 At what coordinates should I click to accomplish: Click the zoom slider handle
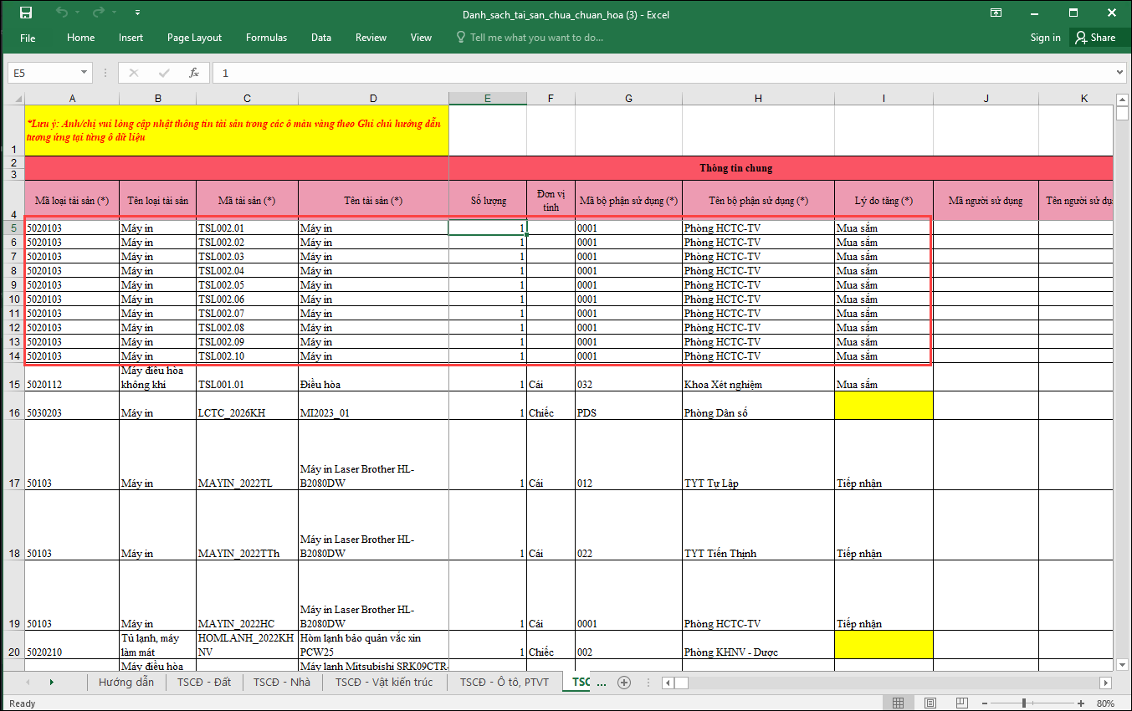coord(1026,703)
